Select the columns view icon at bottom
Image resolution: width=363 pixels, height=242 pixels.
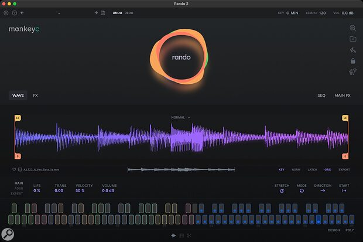point(181,236)
